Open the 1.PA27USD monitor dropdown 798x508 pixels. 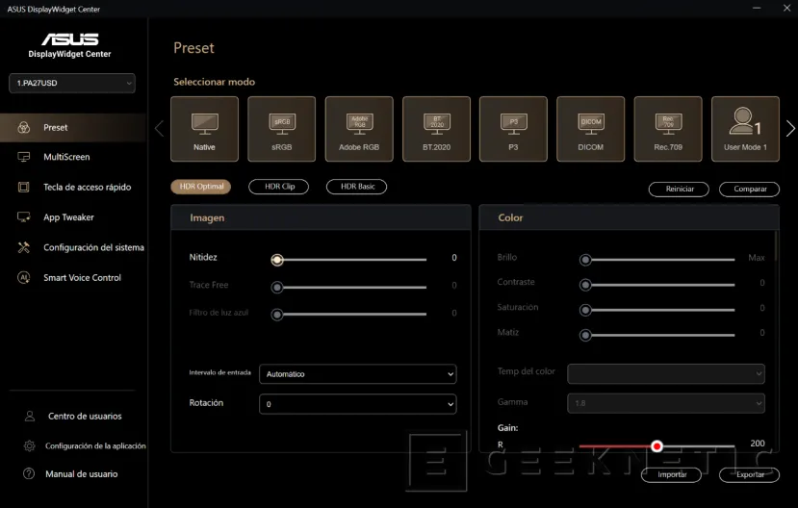pos(72,84)
